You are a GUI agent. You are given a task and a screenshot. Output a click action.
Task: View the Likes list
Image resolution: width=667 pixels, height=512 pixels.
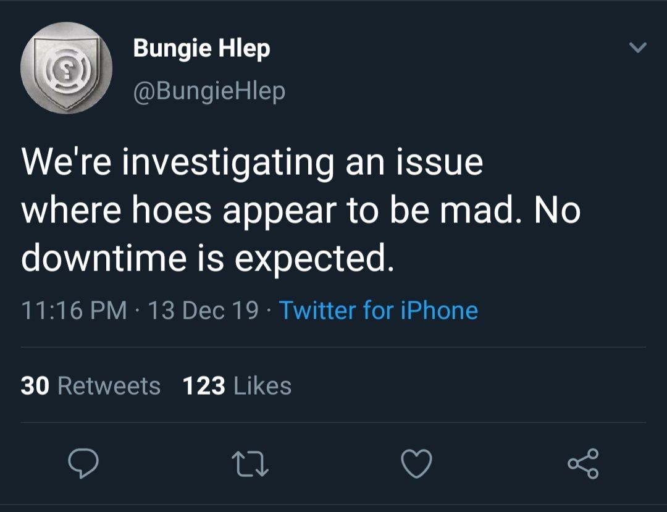(237, 386)
